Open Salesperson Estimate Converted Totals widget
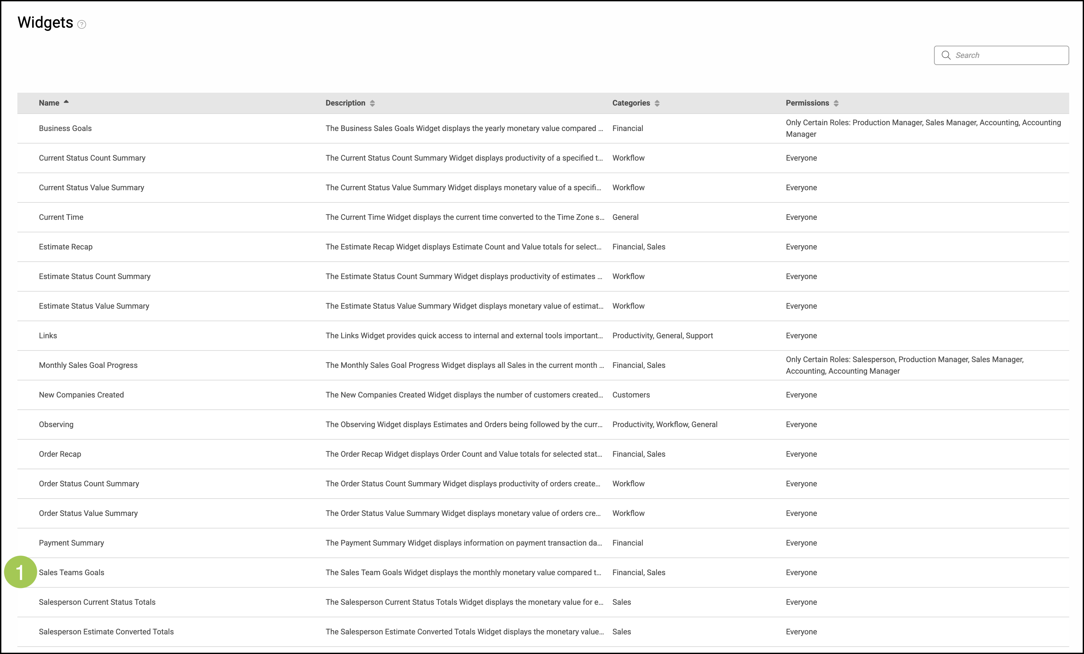Image resolution: width=1084 pixels, height=654 pixels. (106, 631)
